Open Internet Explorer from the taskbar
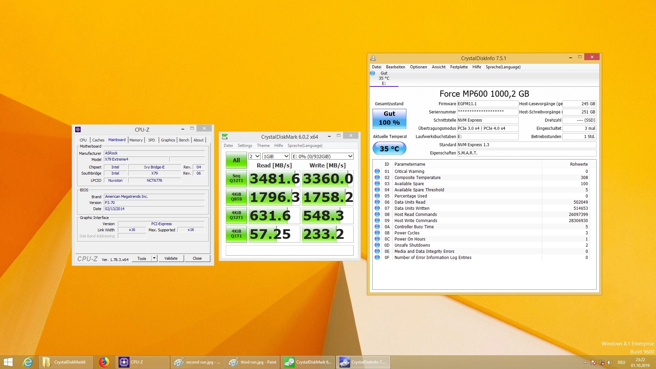The width and height of the screenshot is (656, 369). click(28, 362)
